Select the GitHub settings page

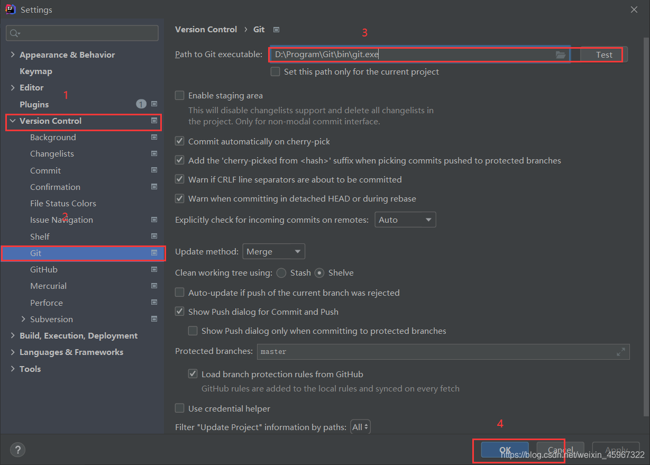44,269
